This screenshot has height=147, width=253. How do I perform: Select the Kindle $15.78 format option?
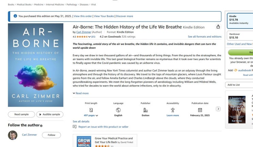tap(239, 20)
